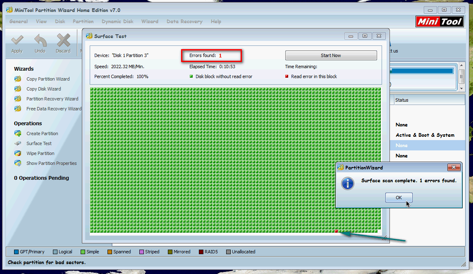Open the Data Recovery menu
Viewport: 473px width, 274px height.
click(185, 21)
